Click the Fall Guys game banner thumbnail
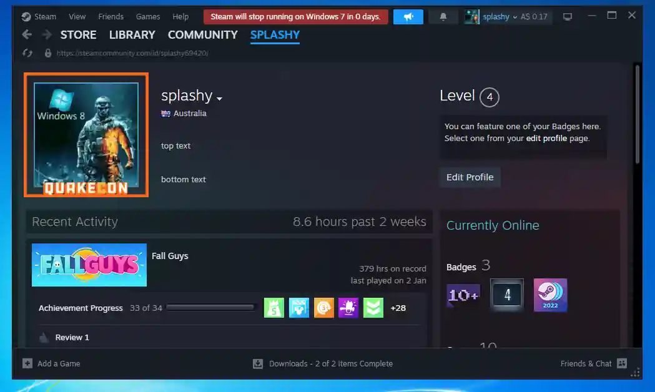This screenshot has height=392, width=655. (x=89, y=265)
